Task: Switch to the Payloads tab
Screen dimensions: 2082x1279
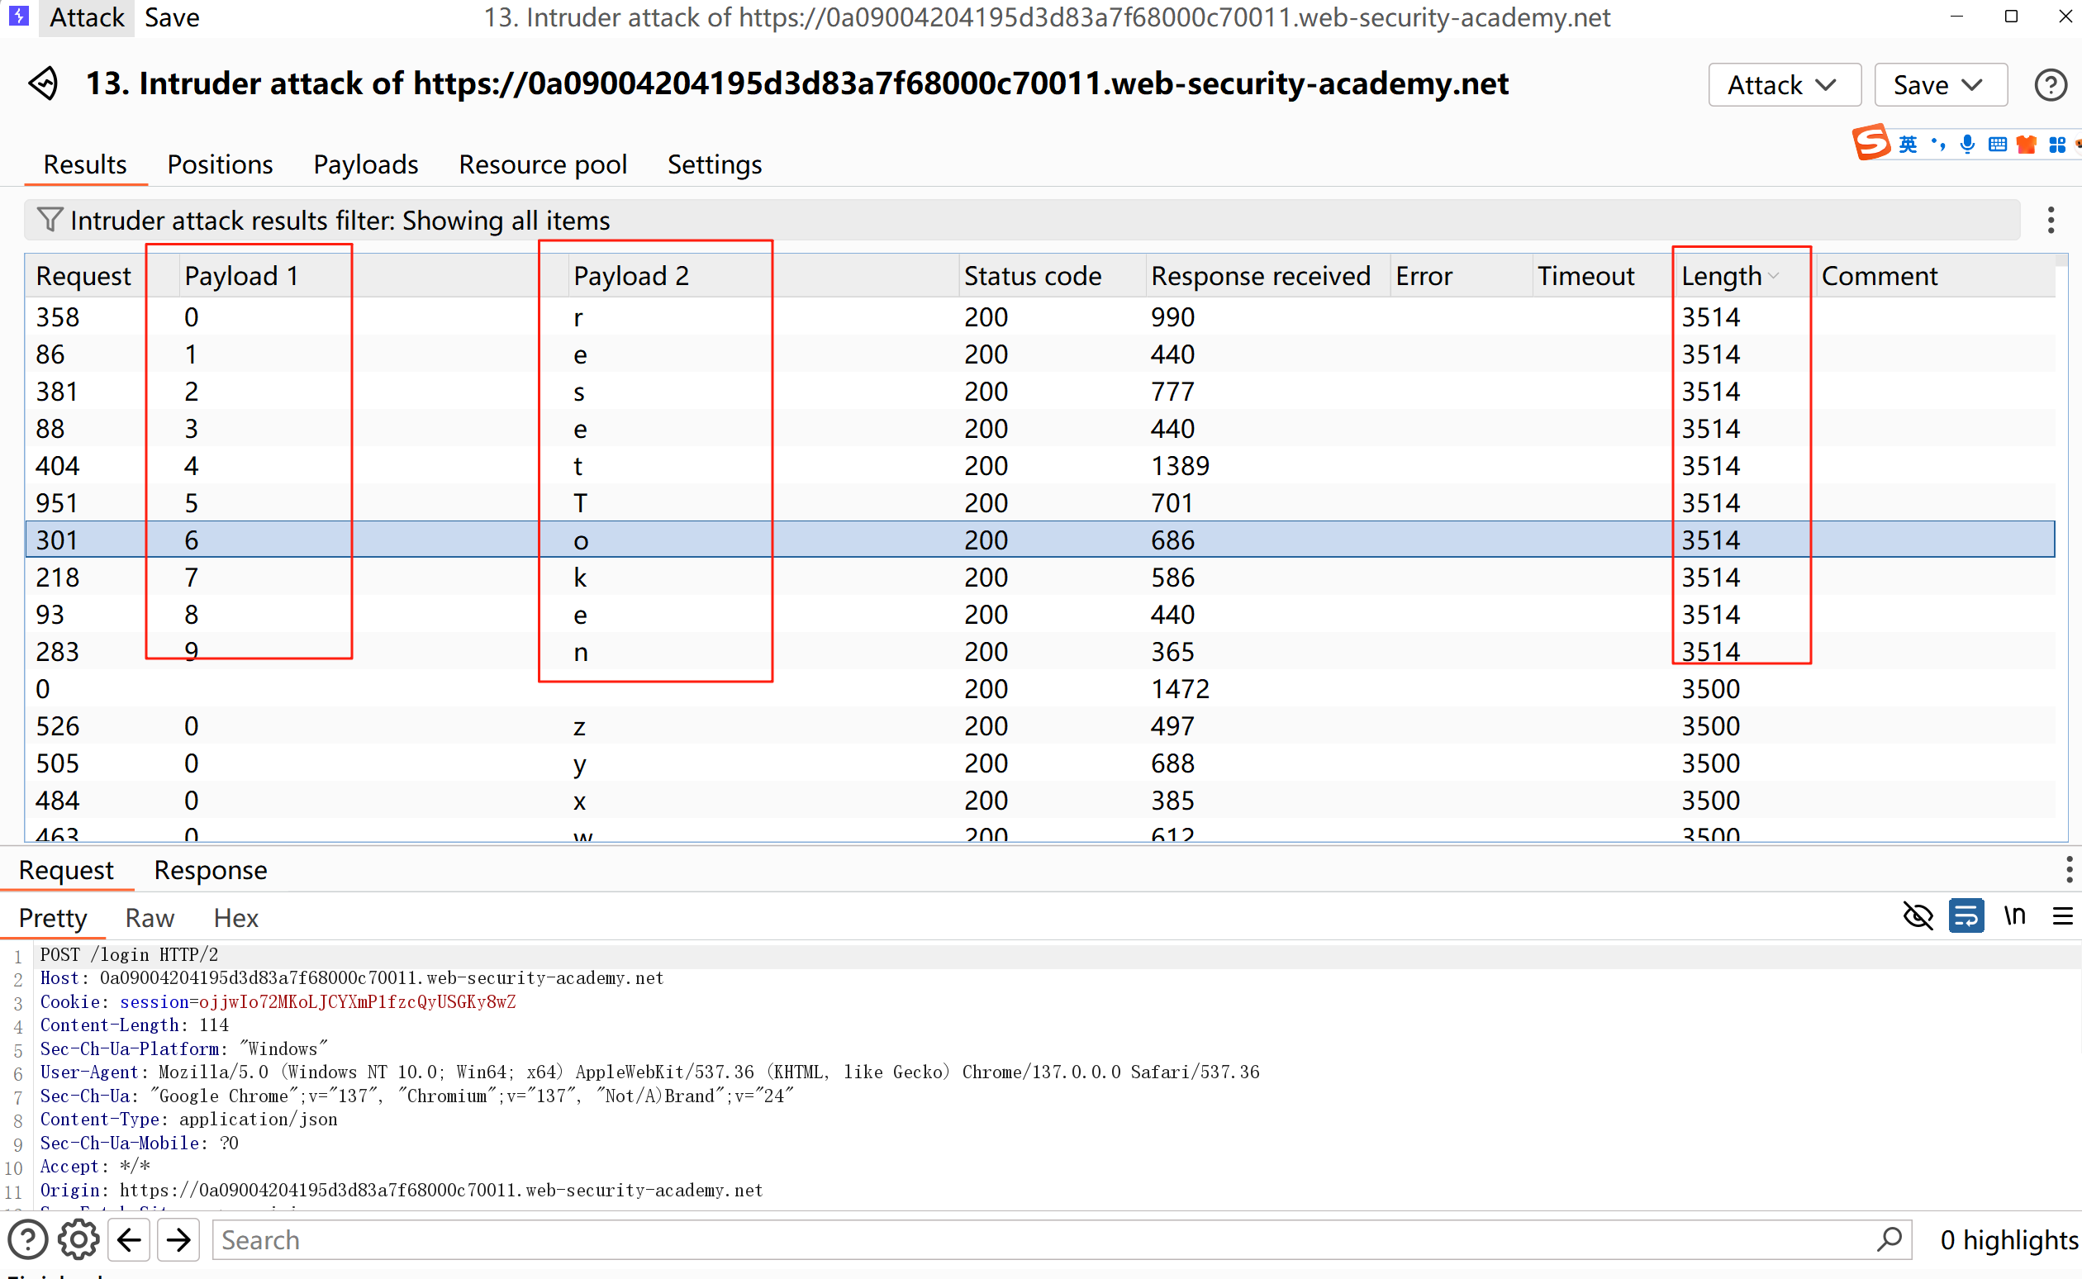Action: coord(365,164)
